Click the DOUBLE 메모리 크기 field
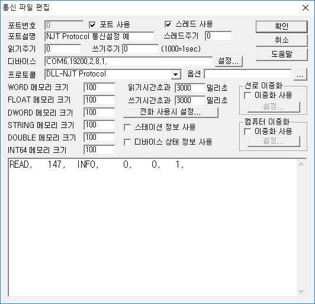This screenshot has width=315, height=304. point(99,137)
